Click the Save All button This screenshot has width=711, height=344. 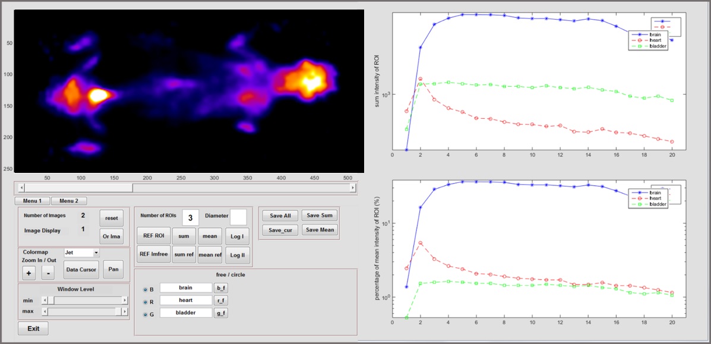click(280, 216)
